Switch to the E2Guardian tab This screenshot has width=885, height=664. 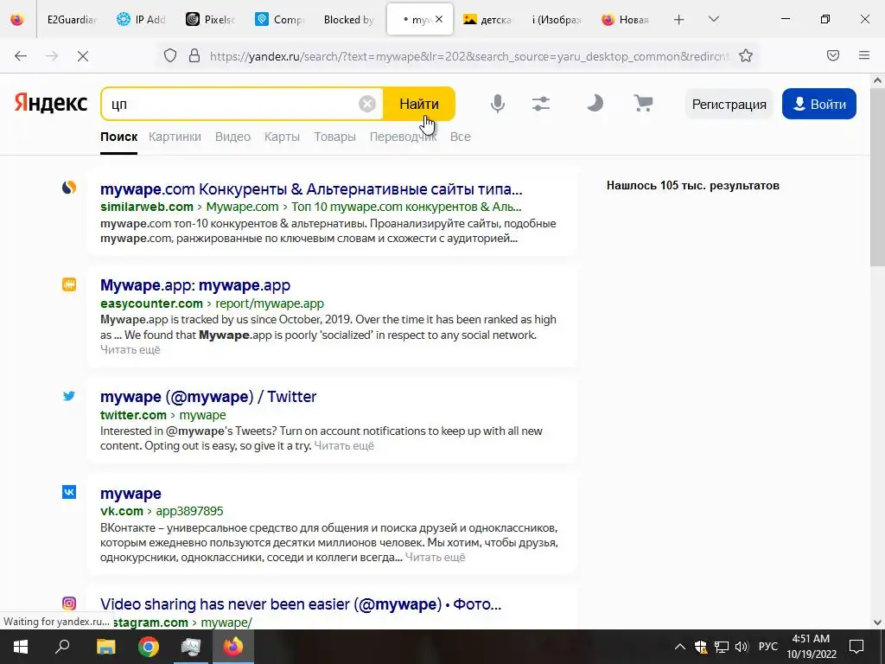click(72, 20)
